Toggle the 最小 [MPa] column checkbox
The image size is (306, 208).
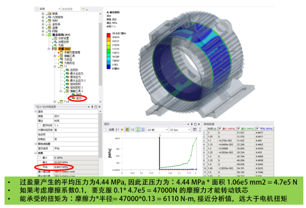pos(220,129)
